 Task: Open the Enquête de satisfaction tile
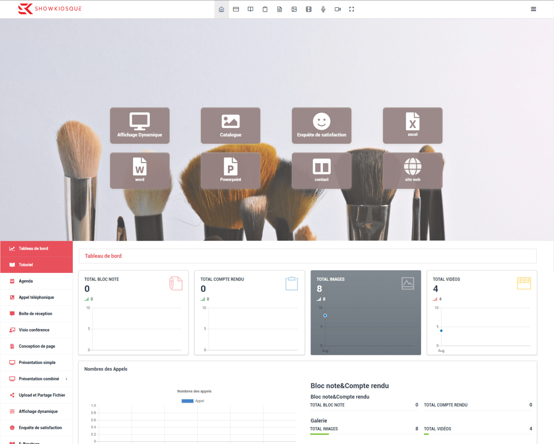click(322, 125)
